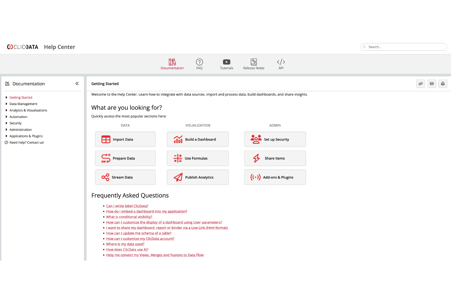The height and width of the screenshot is (301, 451).
Task: Expand the Automation tree arrow
Action: [6, 116]
